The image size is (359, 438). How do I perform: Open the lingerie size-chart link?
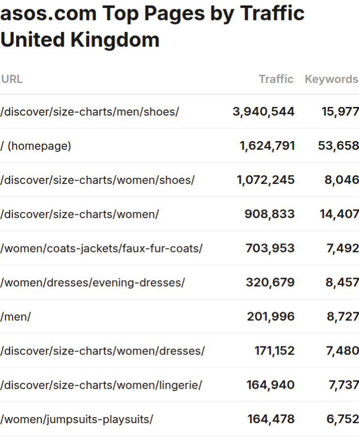click(101, 385)
